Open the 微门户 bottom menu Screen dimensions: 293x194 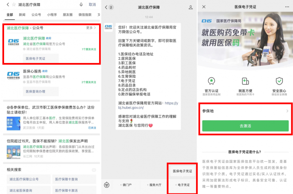[127, 185]
